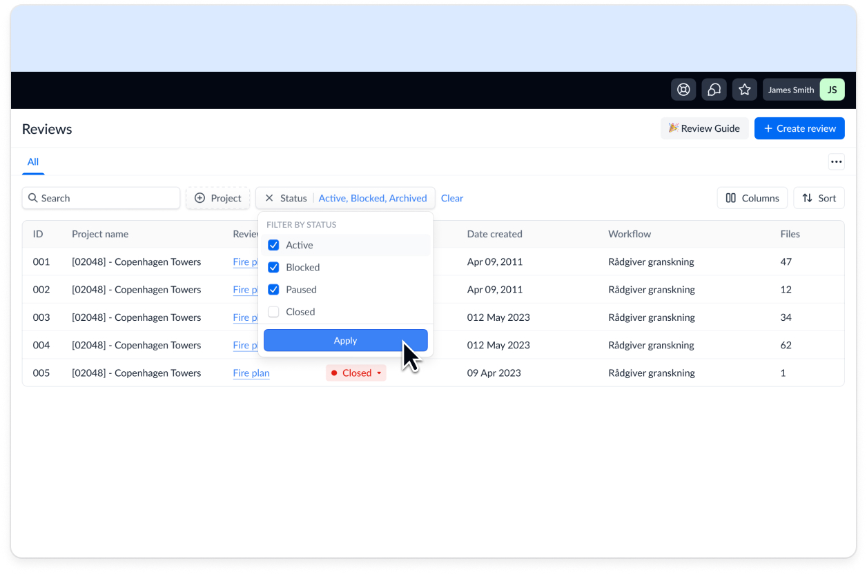Clear all filters via Clear link
The height and width of the screenshot is (574, 867).
click(x=452, y=198)
